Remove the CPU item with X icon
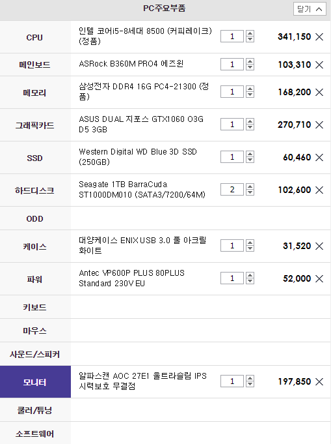331x444 pixels. (x=319, y=37)
